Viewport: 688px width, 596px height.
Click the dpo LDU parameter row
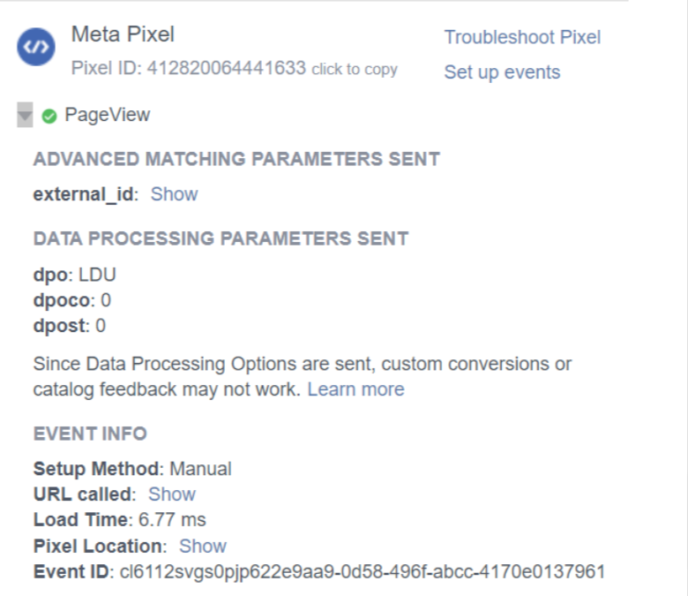pos(75,275)
